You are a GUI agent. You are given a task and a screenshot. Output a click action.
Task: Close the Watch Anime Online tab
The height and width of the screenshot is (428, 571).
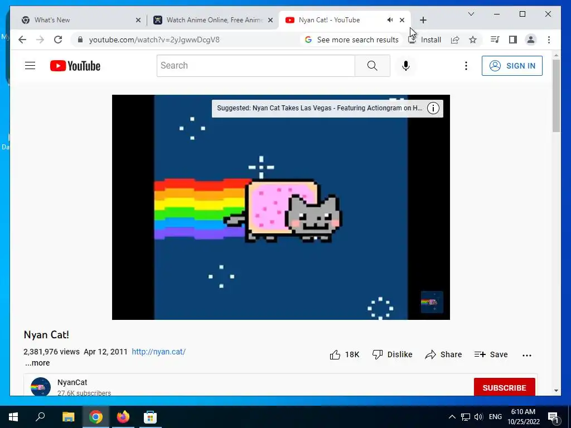click(270, 20)
